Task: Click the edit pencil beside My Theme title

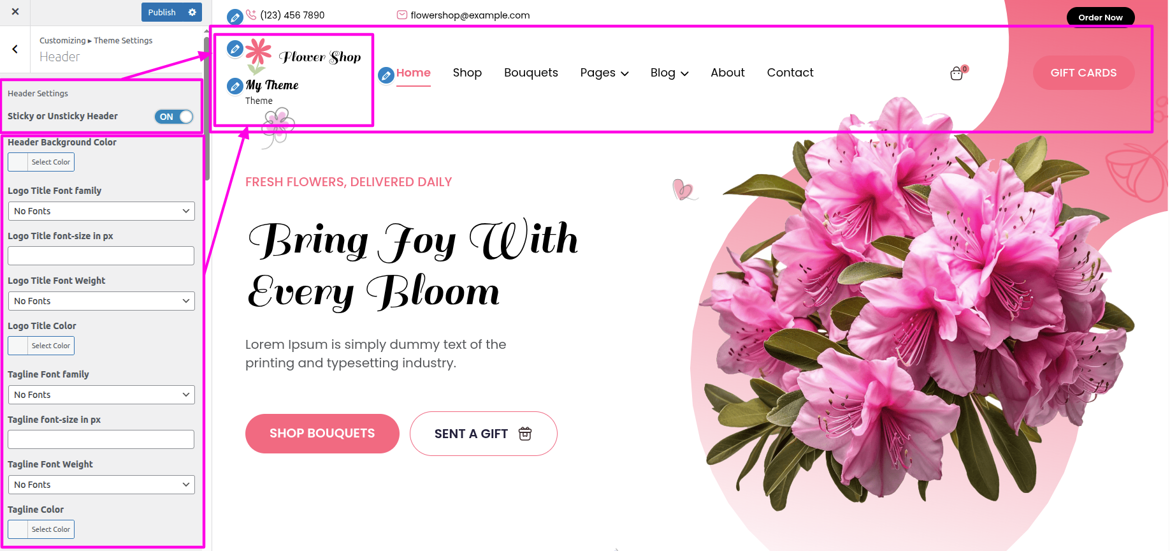Action: click(x=235, y=85)
